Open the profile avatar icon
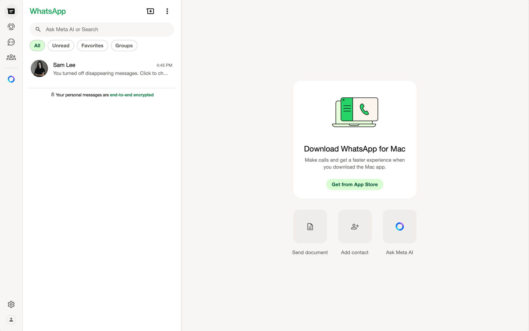The image size is (529, 331). (x=11, y=320)
